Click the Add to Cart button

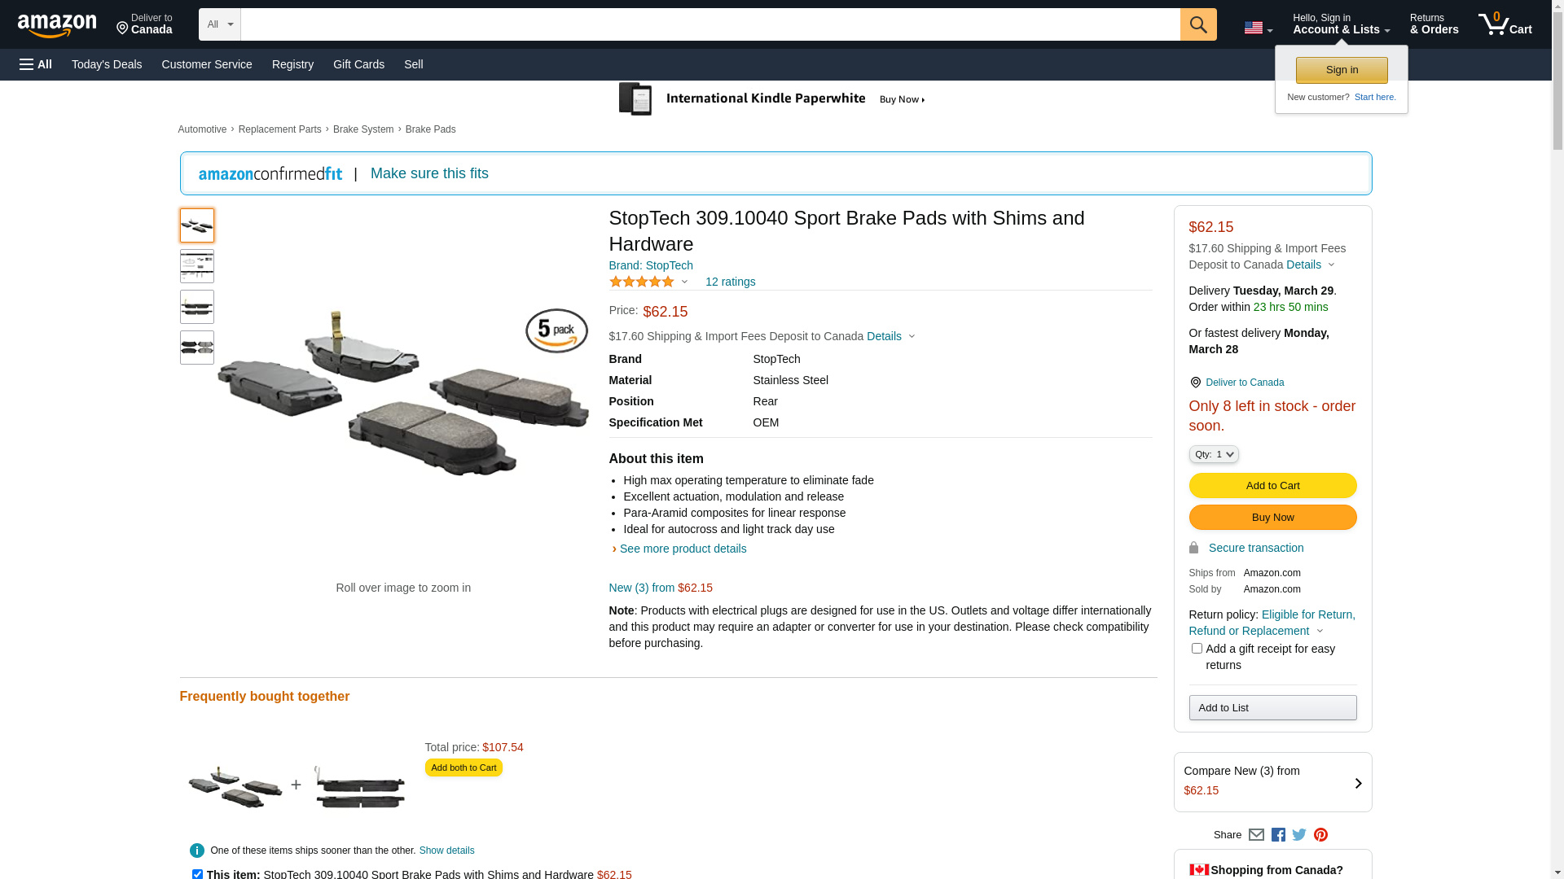[x=1272, y=486]
